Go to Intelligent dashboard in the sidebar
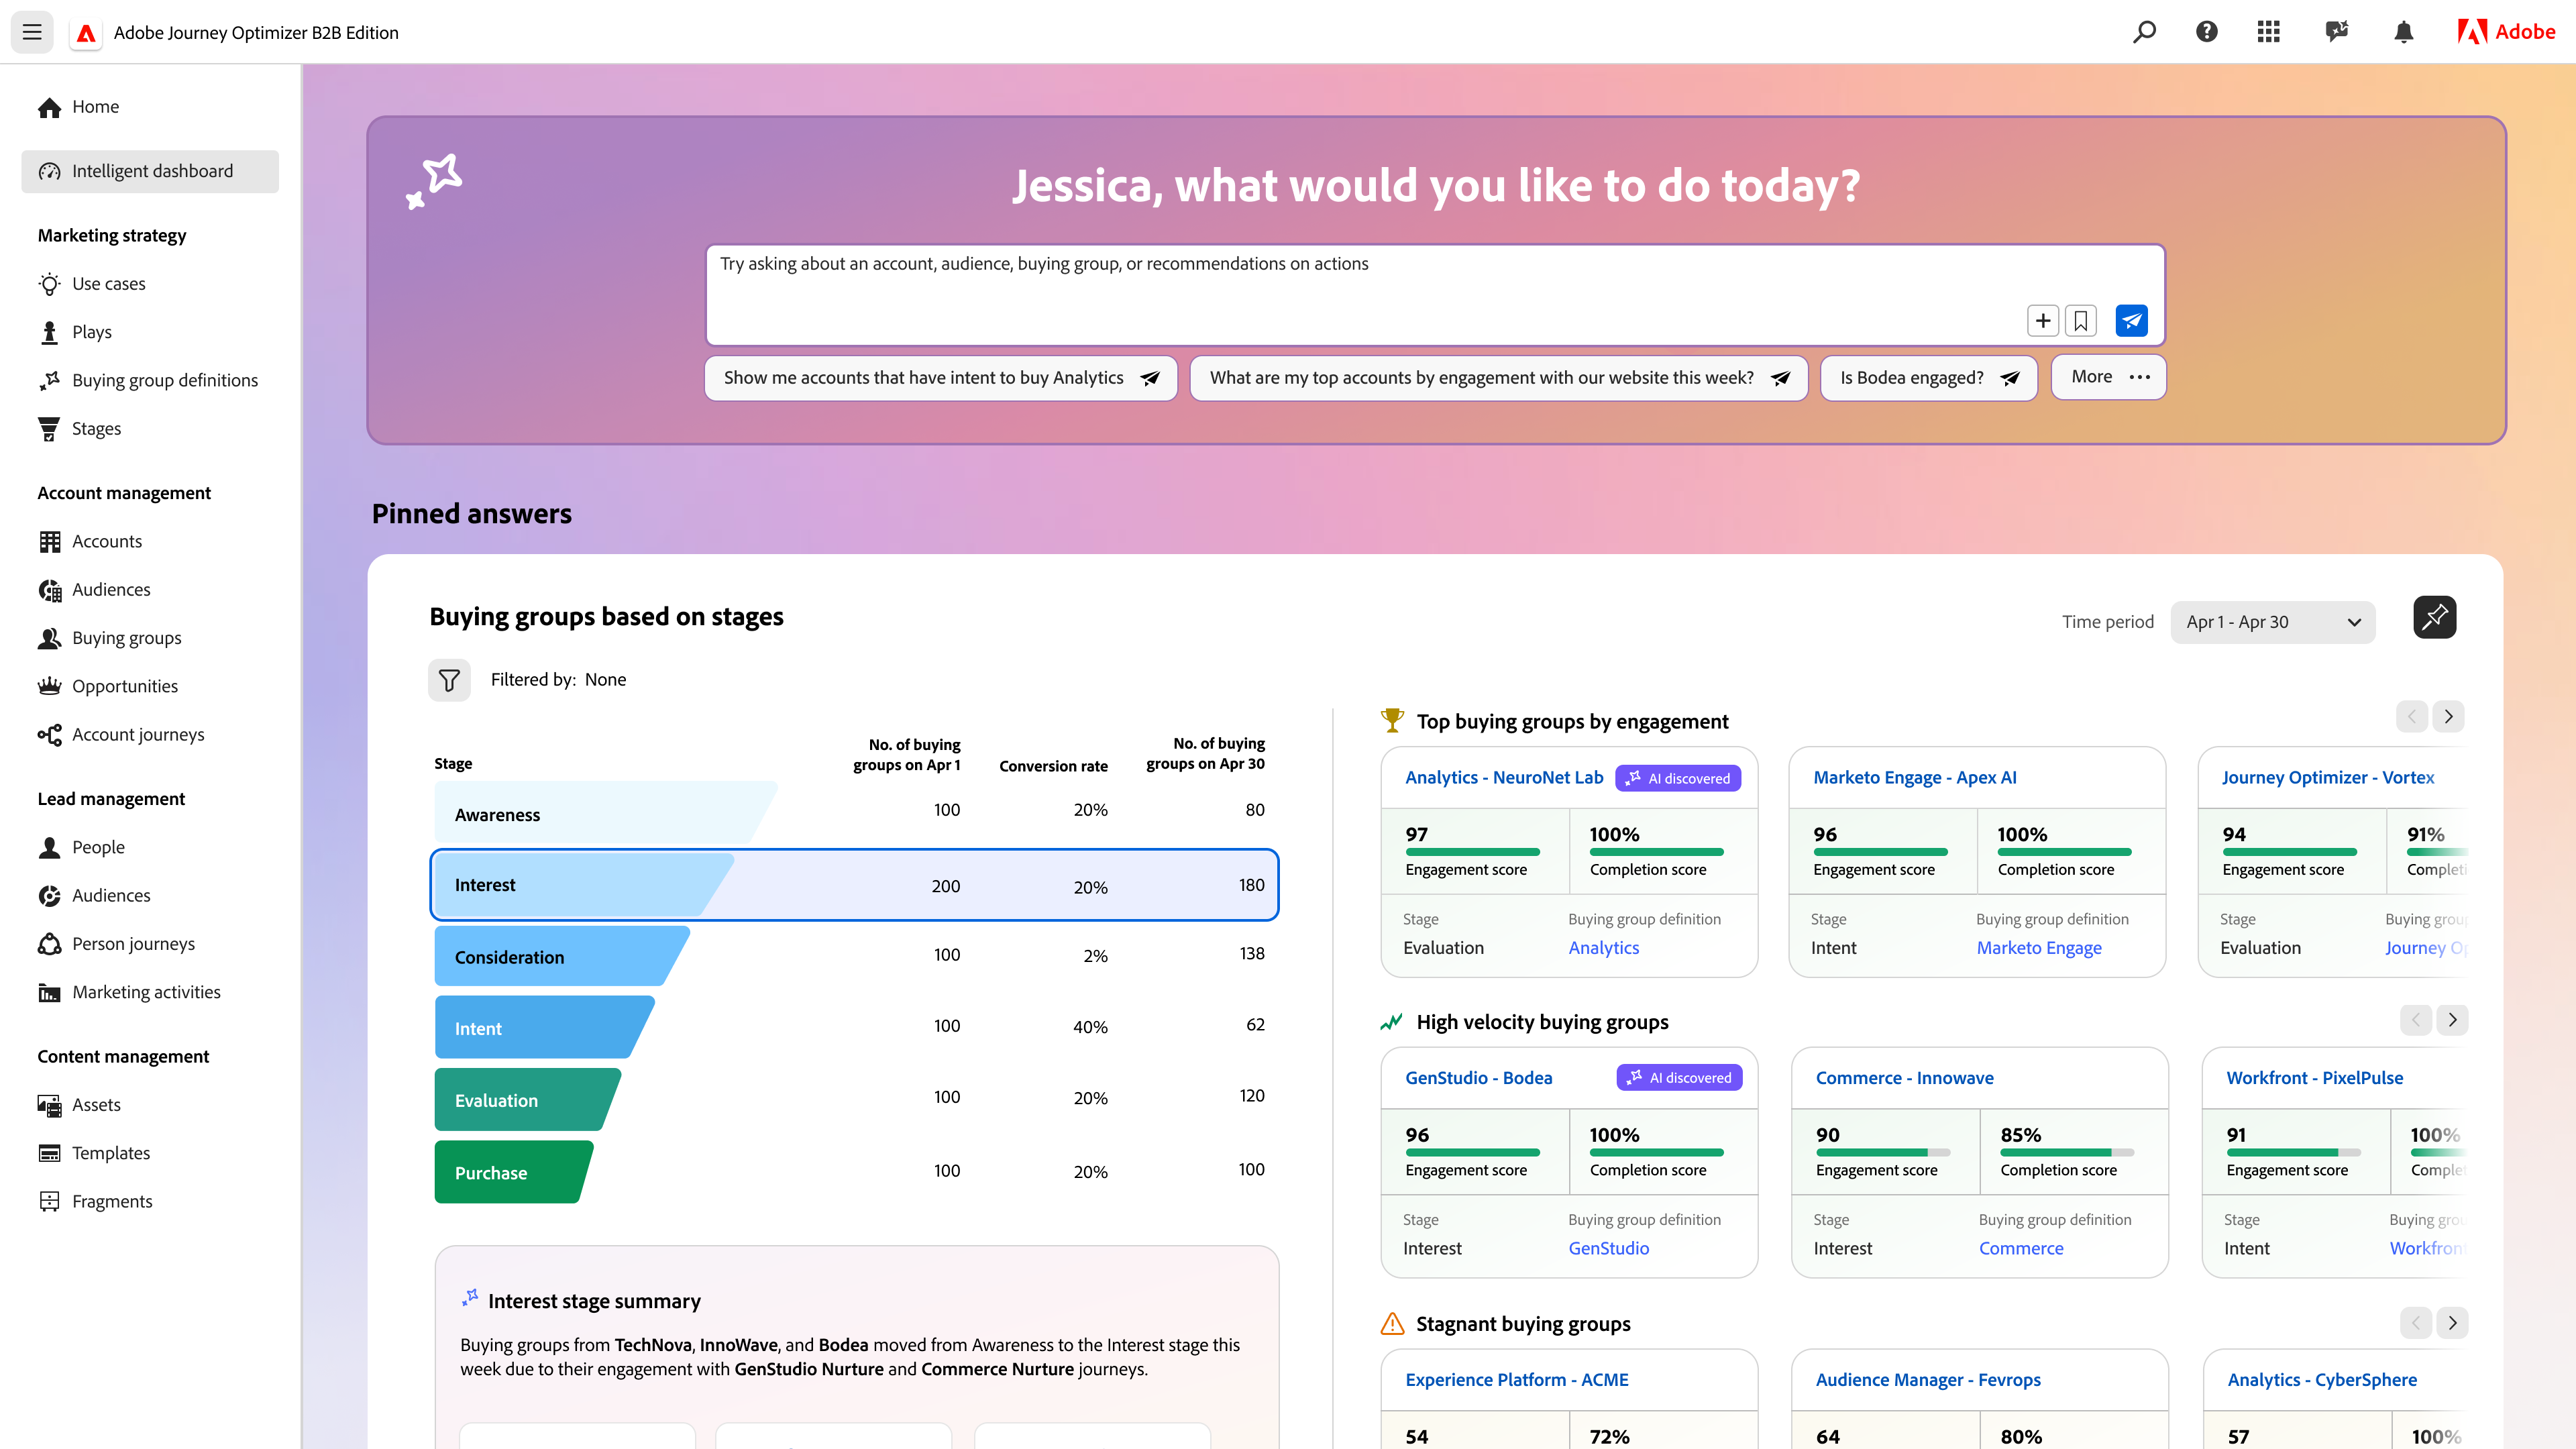2576x1449 pixels. pos(149,170)
